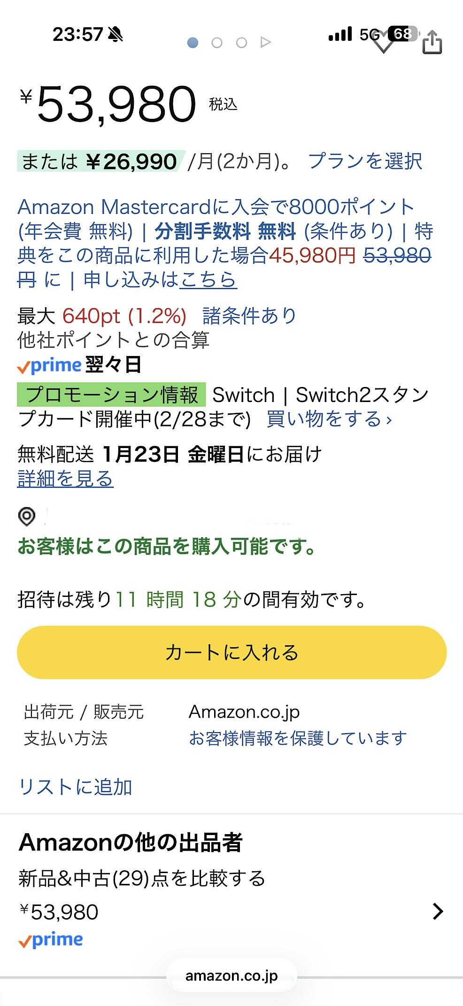Open 詳細を見る delivery details link

coord(65,479)
